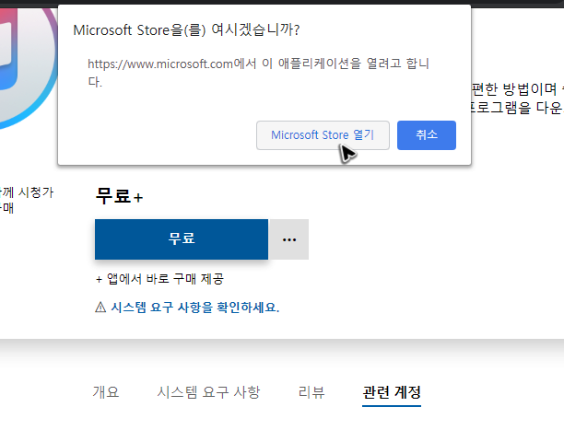Open the three-dot more options button

(289, 239)
